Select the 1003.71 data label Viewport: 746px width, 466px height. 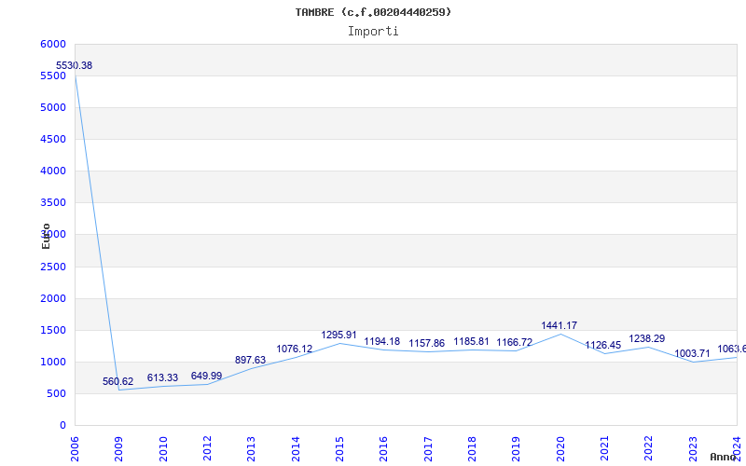[x=692, y=353]
